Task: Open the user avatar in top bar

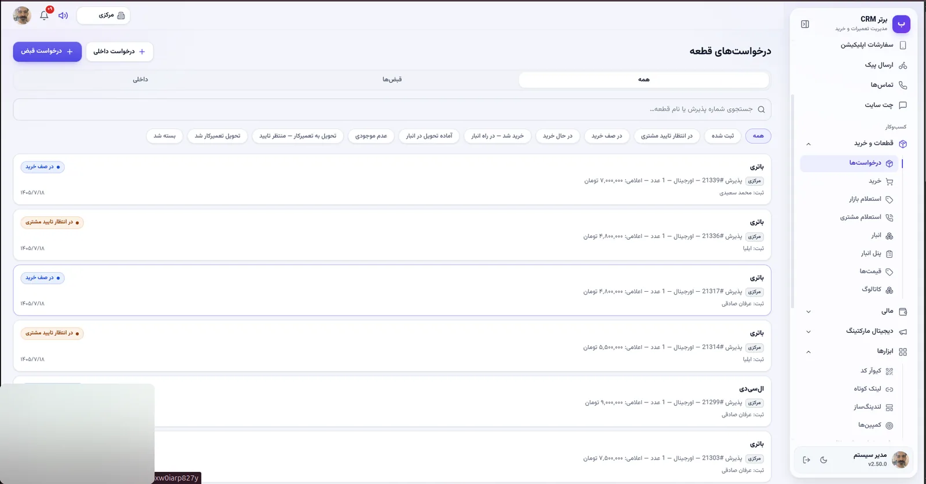Action: tap(22, 16)
